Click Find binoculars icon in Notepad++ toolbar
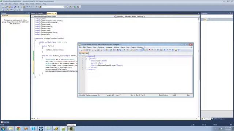 click(117, 50)
